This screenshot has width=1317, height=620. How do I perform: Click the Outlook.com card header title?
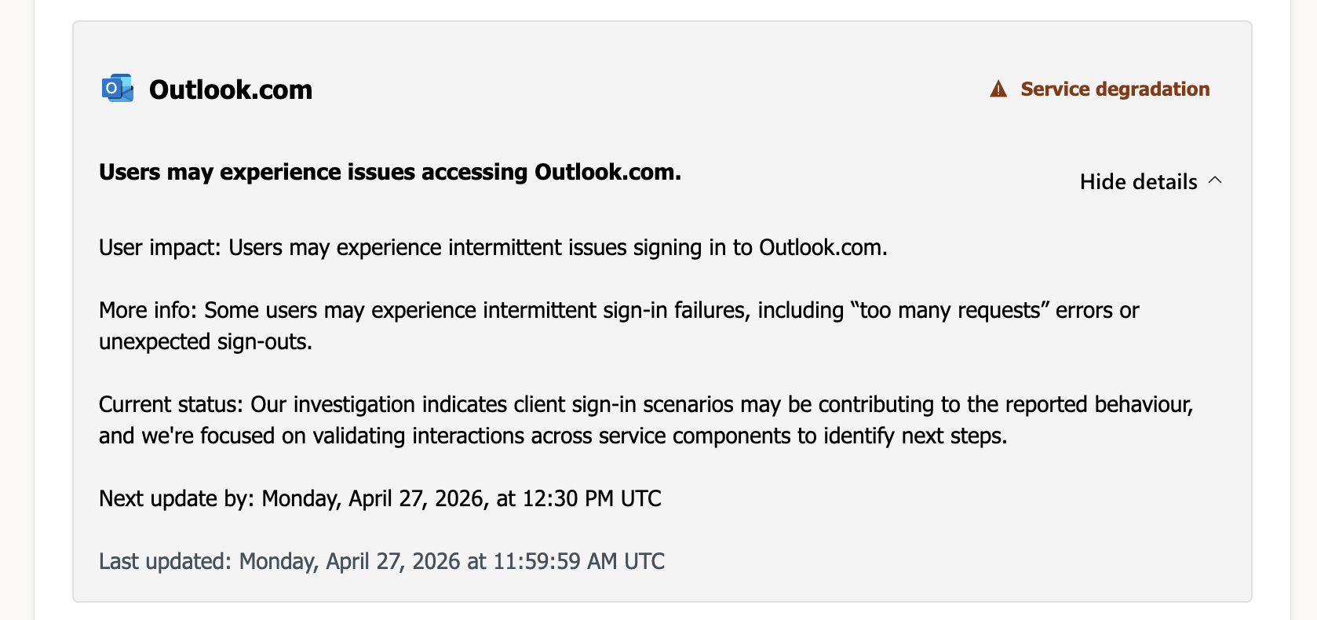[230, 89]
